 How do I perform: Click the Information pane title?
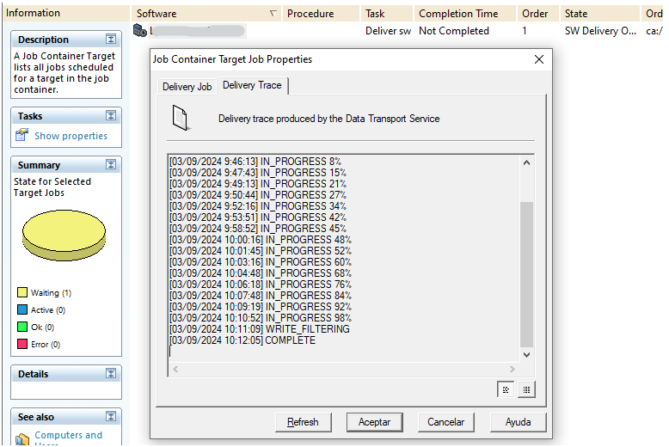33,13
